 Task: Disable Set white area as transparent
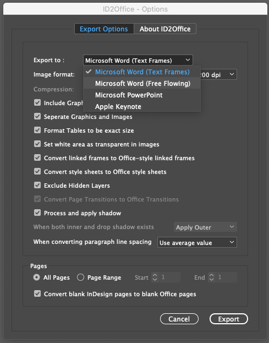[x=37, y=144]
